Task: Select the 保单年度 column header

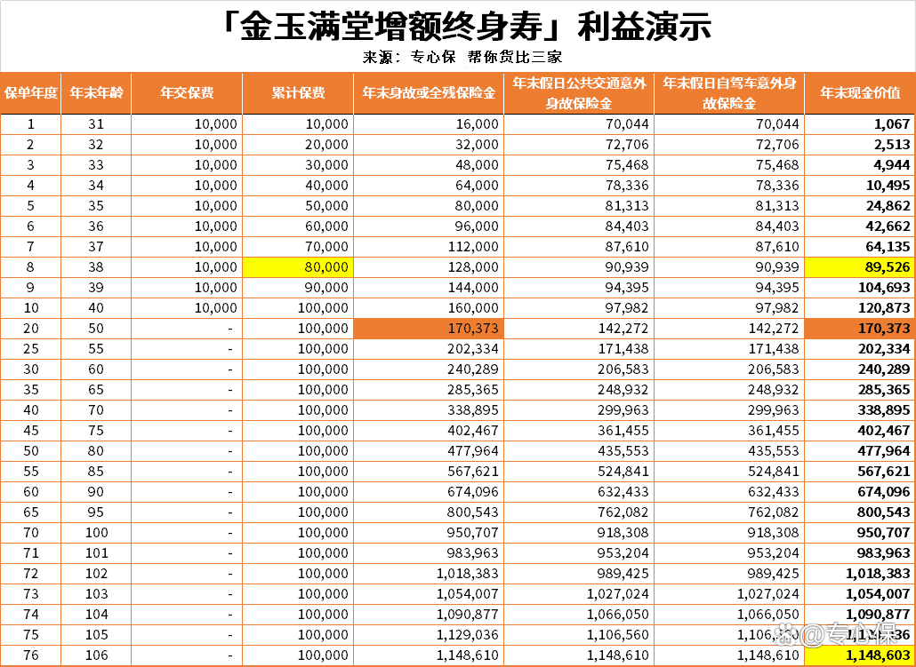Action: tap(31, 92)
